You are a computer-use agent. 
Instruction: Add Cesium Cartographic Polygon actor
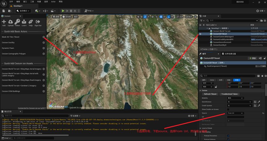click(44, 53)
